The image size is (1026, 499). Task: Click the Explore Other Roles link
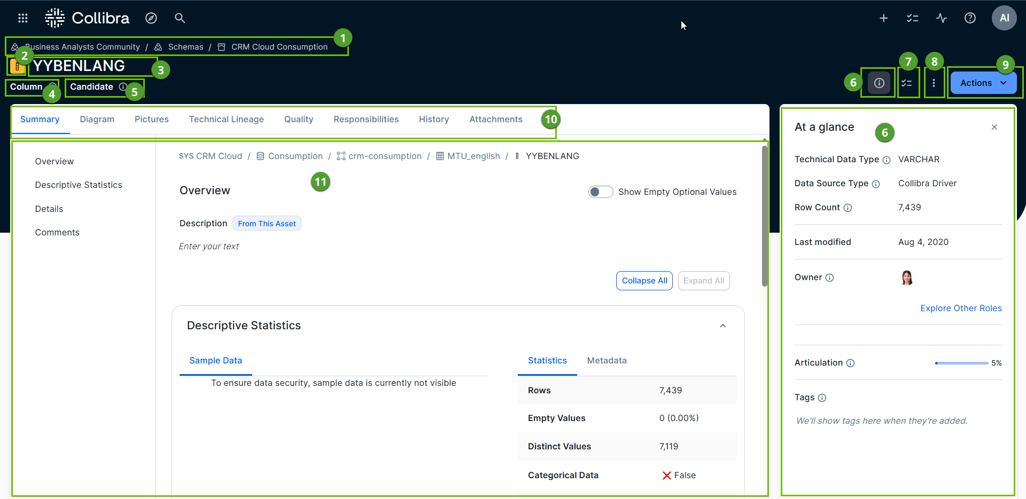(960, 308)
